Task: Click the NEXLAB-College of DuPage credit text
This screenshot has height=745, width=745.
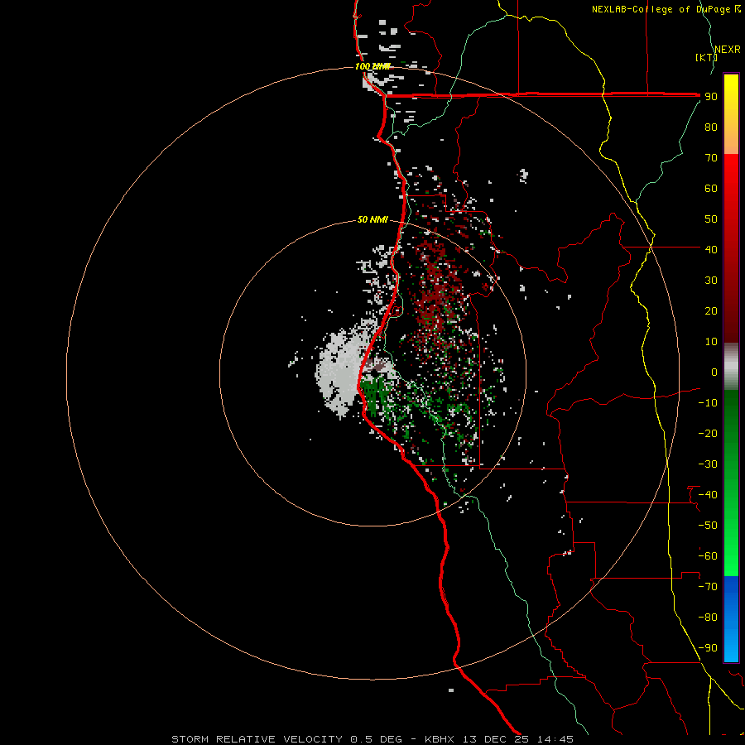Action: [666, 9]
